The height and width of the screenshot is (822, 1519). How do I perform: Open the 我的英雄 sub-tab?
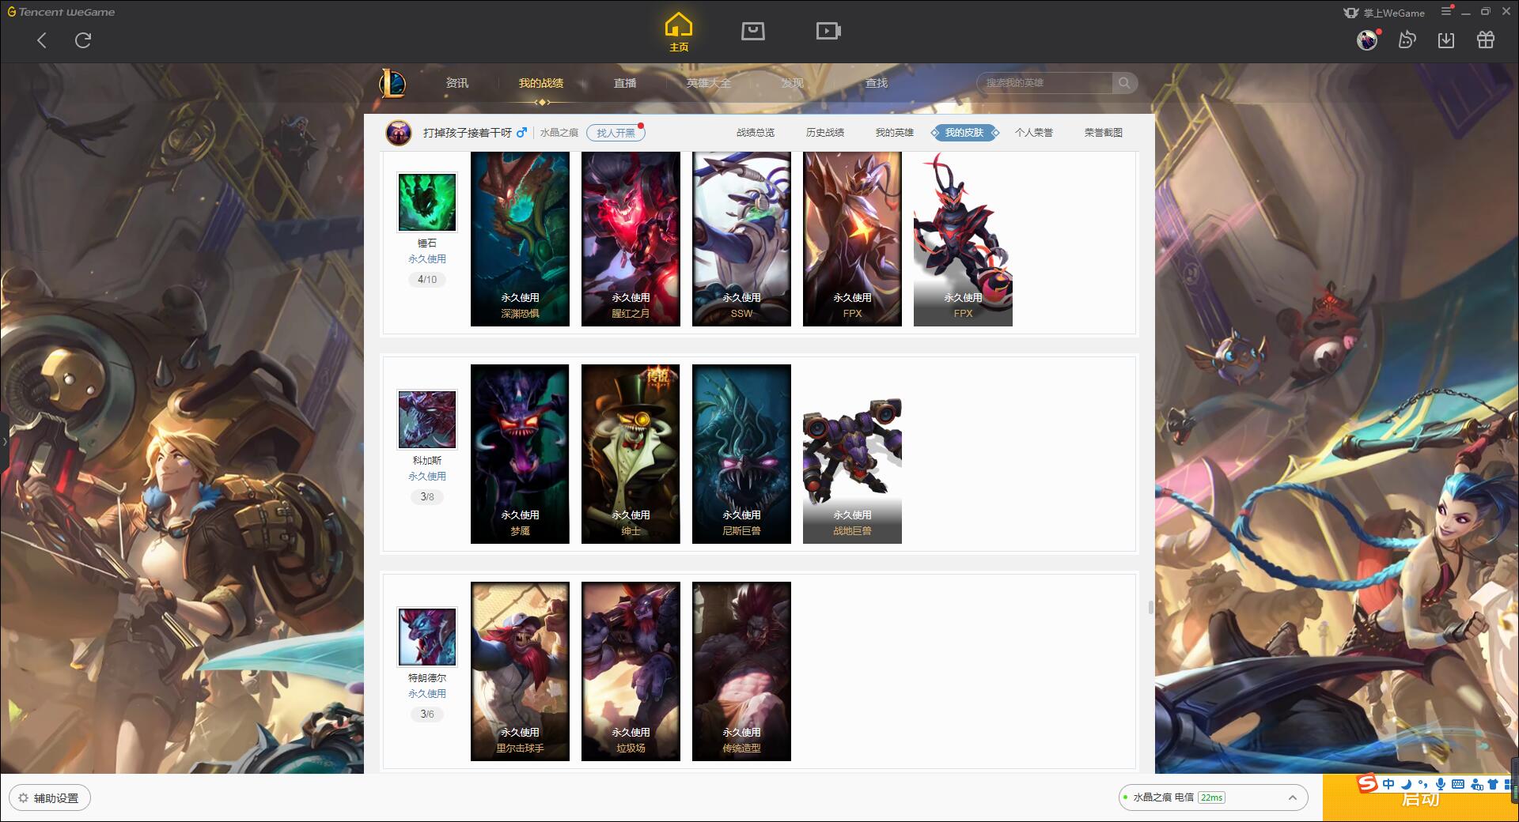click(x=895, y=133)
